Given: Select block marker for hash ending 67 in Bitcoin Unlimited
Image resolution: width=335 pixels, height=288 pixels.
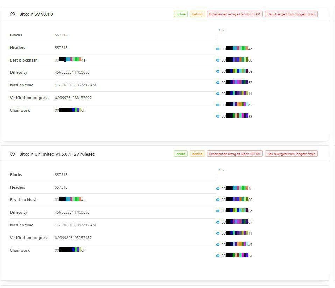Looking at the screenshot, I should pyautogui.click(x=218, y=222).
